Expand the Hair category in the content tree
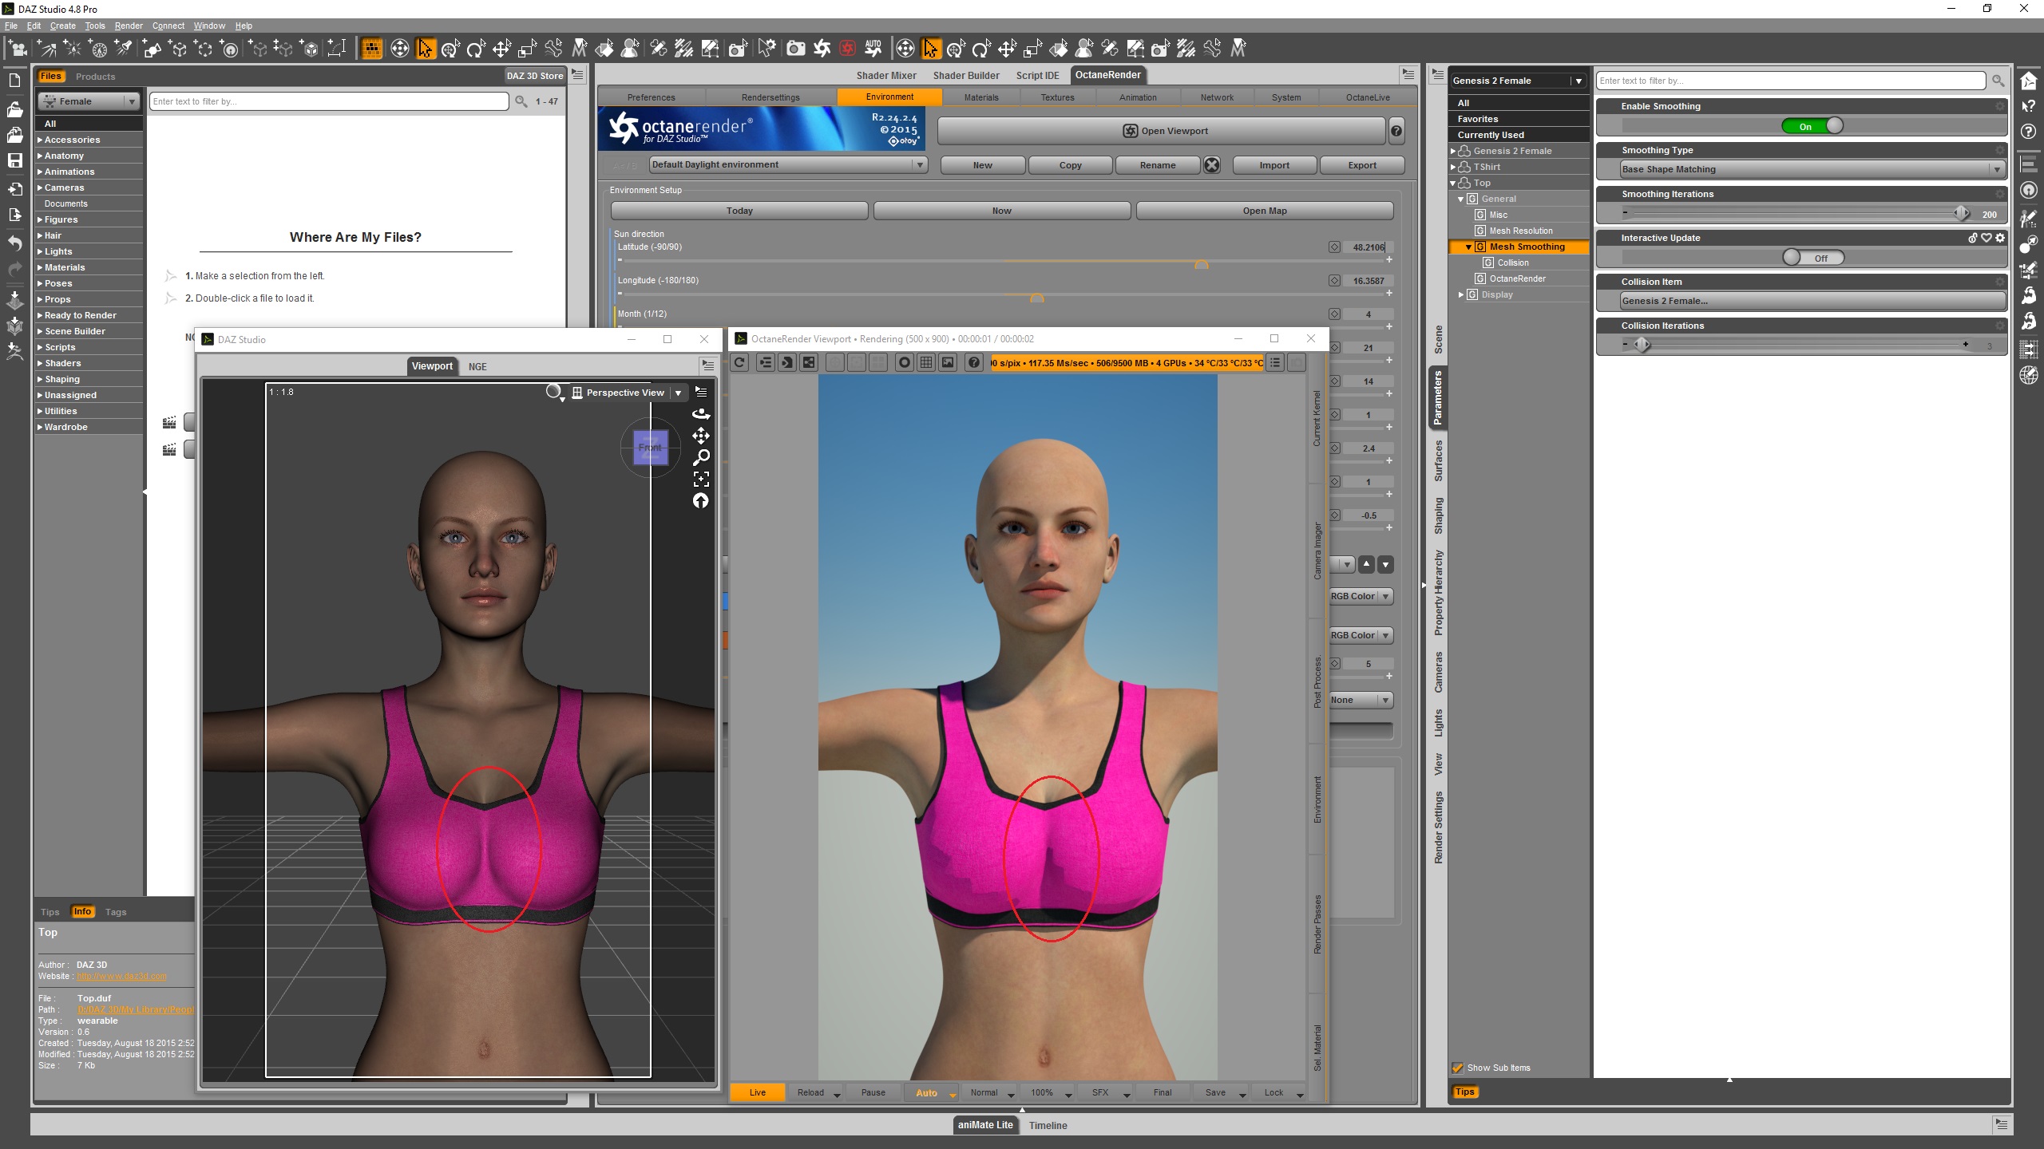This screenshot has height=1149, width=2044. (x=40, y=235)
